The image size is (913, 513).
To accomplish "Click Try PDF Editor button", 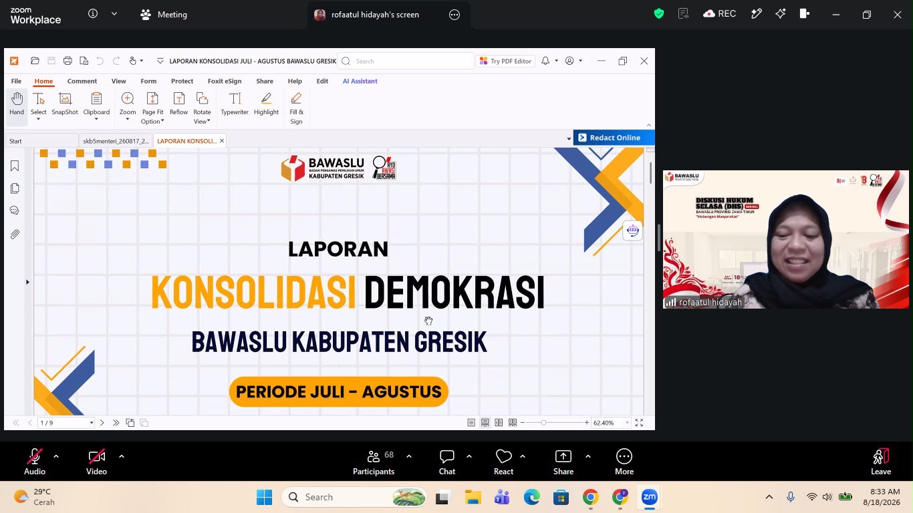I will coord(505,61).
